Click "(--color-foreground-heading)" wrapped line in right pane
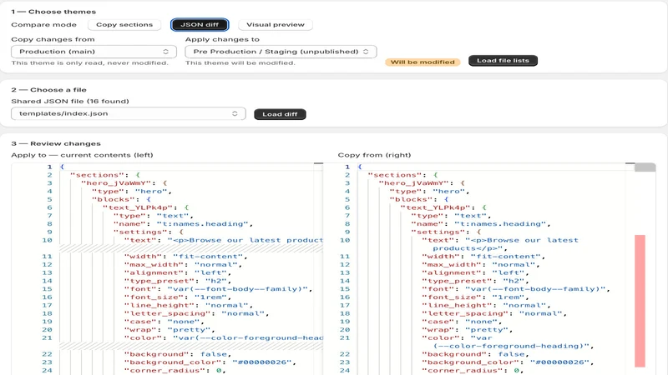The image size is (668, 375). point(512,346)
